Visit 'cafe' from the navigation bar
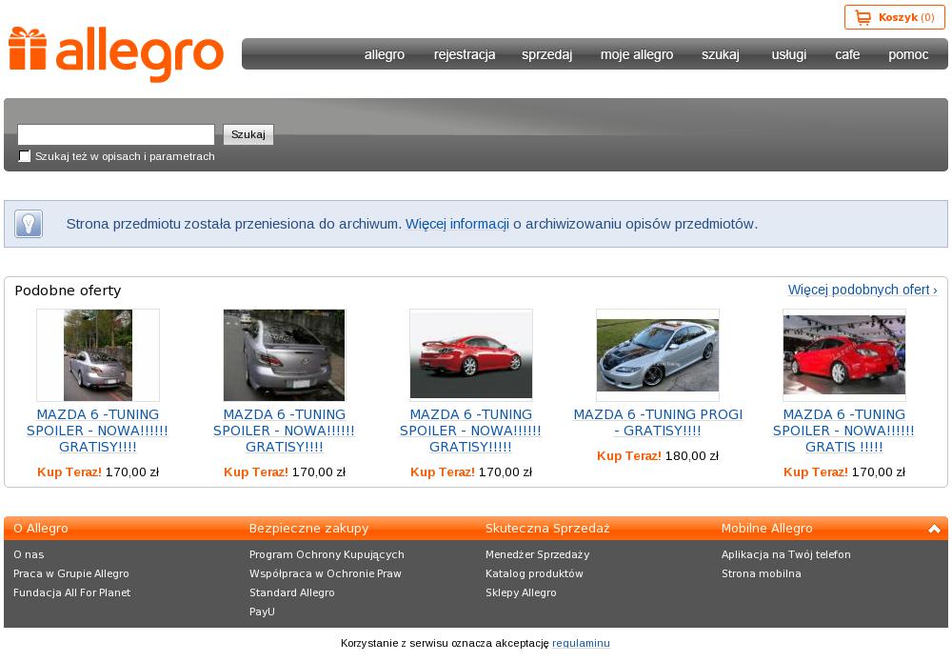 [x=847, y=54]
